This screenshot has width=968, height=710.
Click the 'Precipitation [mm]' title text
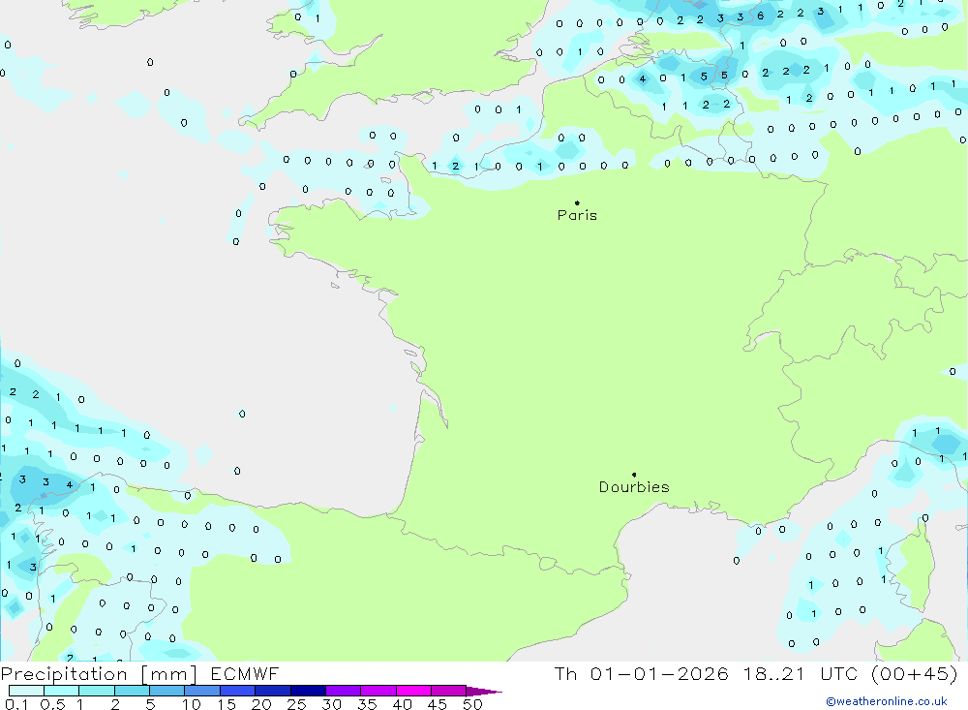click(x=99, y=674)
